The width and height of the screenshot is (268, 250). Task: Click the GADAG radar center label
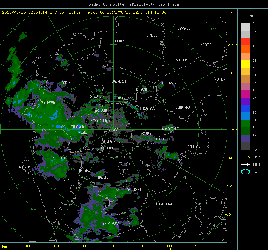113,130
